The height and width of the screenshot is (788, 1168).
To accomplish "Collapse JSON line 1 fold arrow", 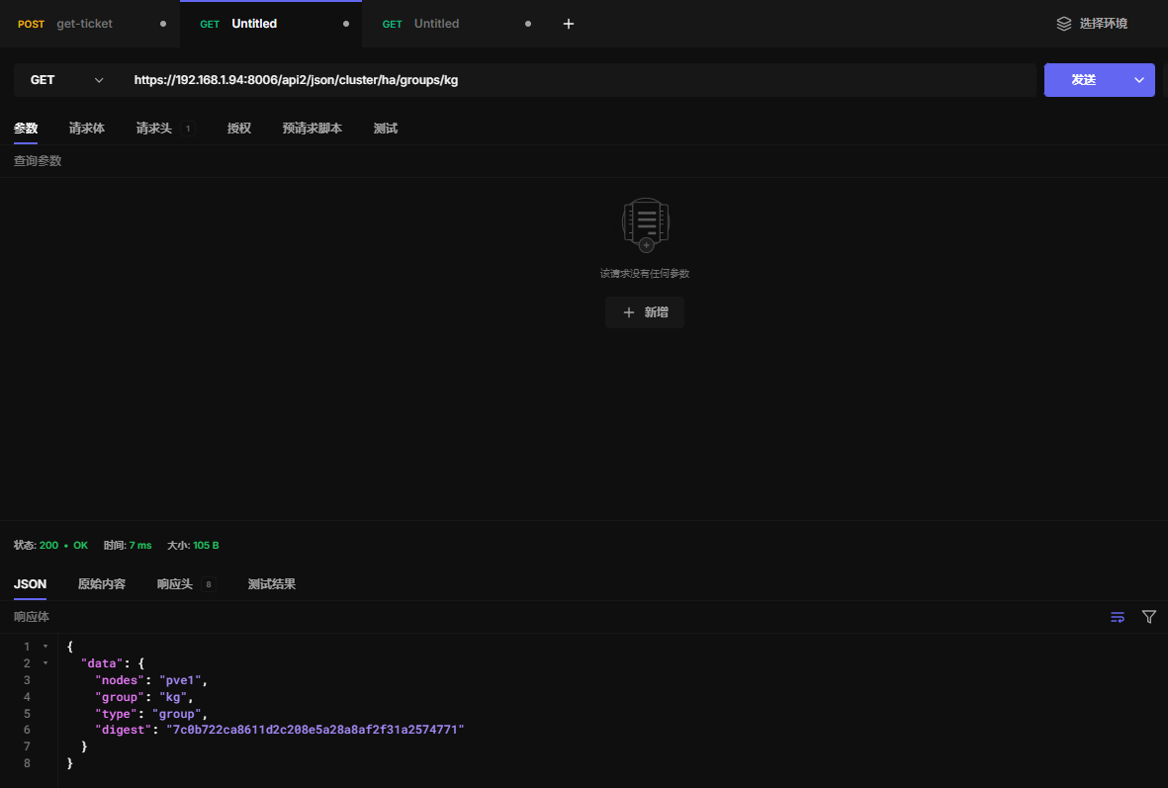I will click(x=45, y=647).
